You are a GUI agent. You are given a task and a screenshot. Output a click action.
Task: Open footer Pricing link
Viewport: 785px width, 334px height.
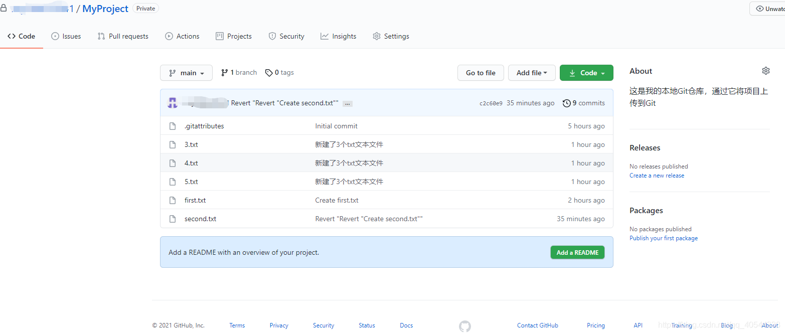596,325
